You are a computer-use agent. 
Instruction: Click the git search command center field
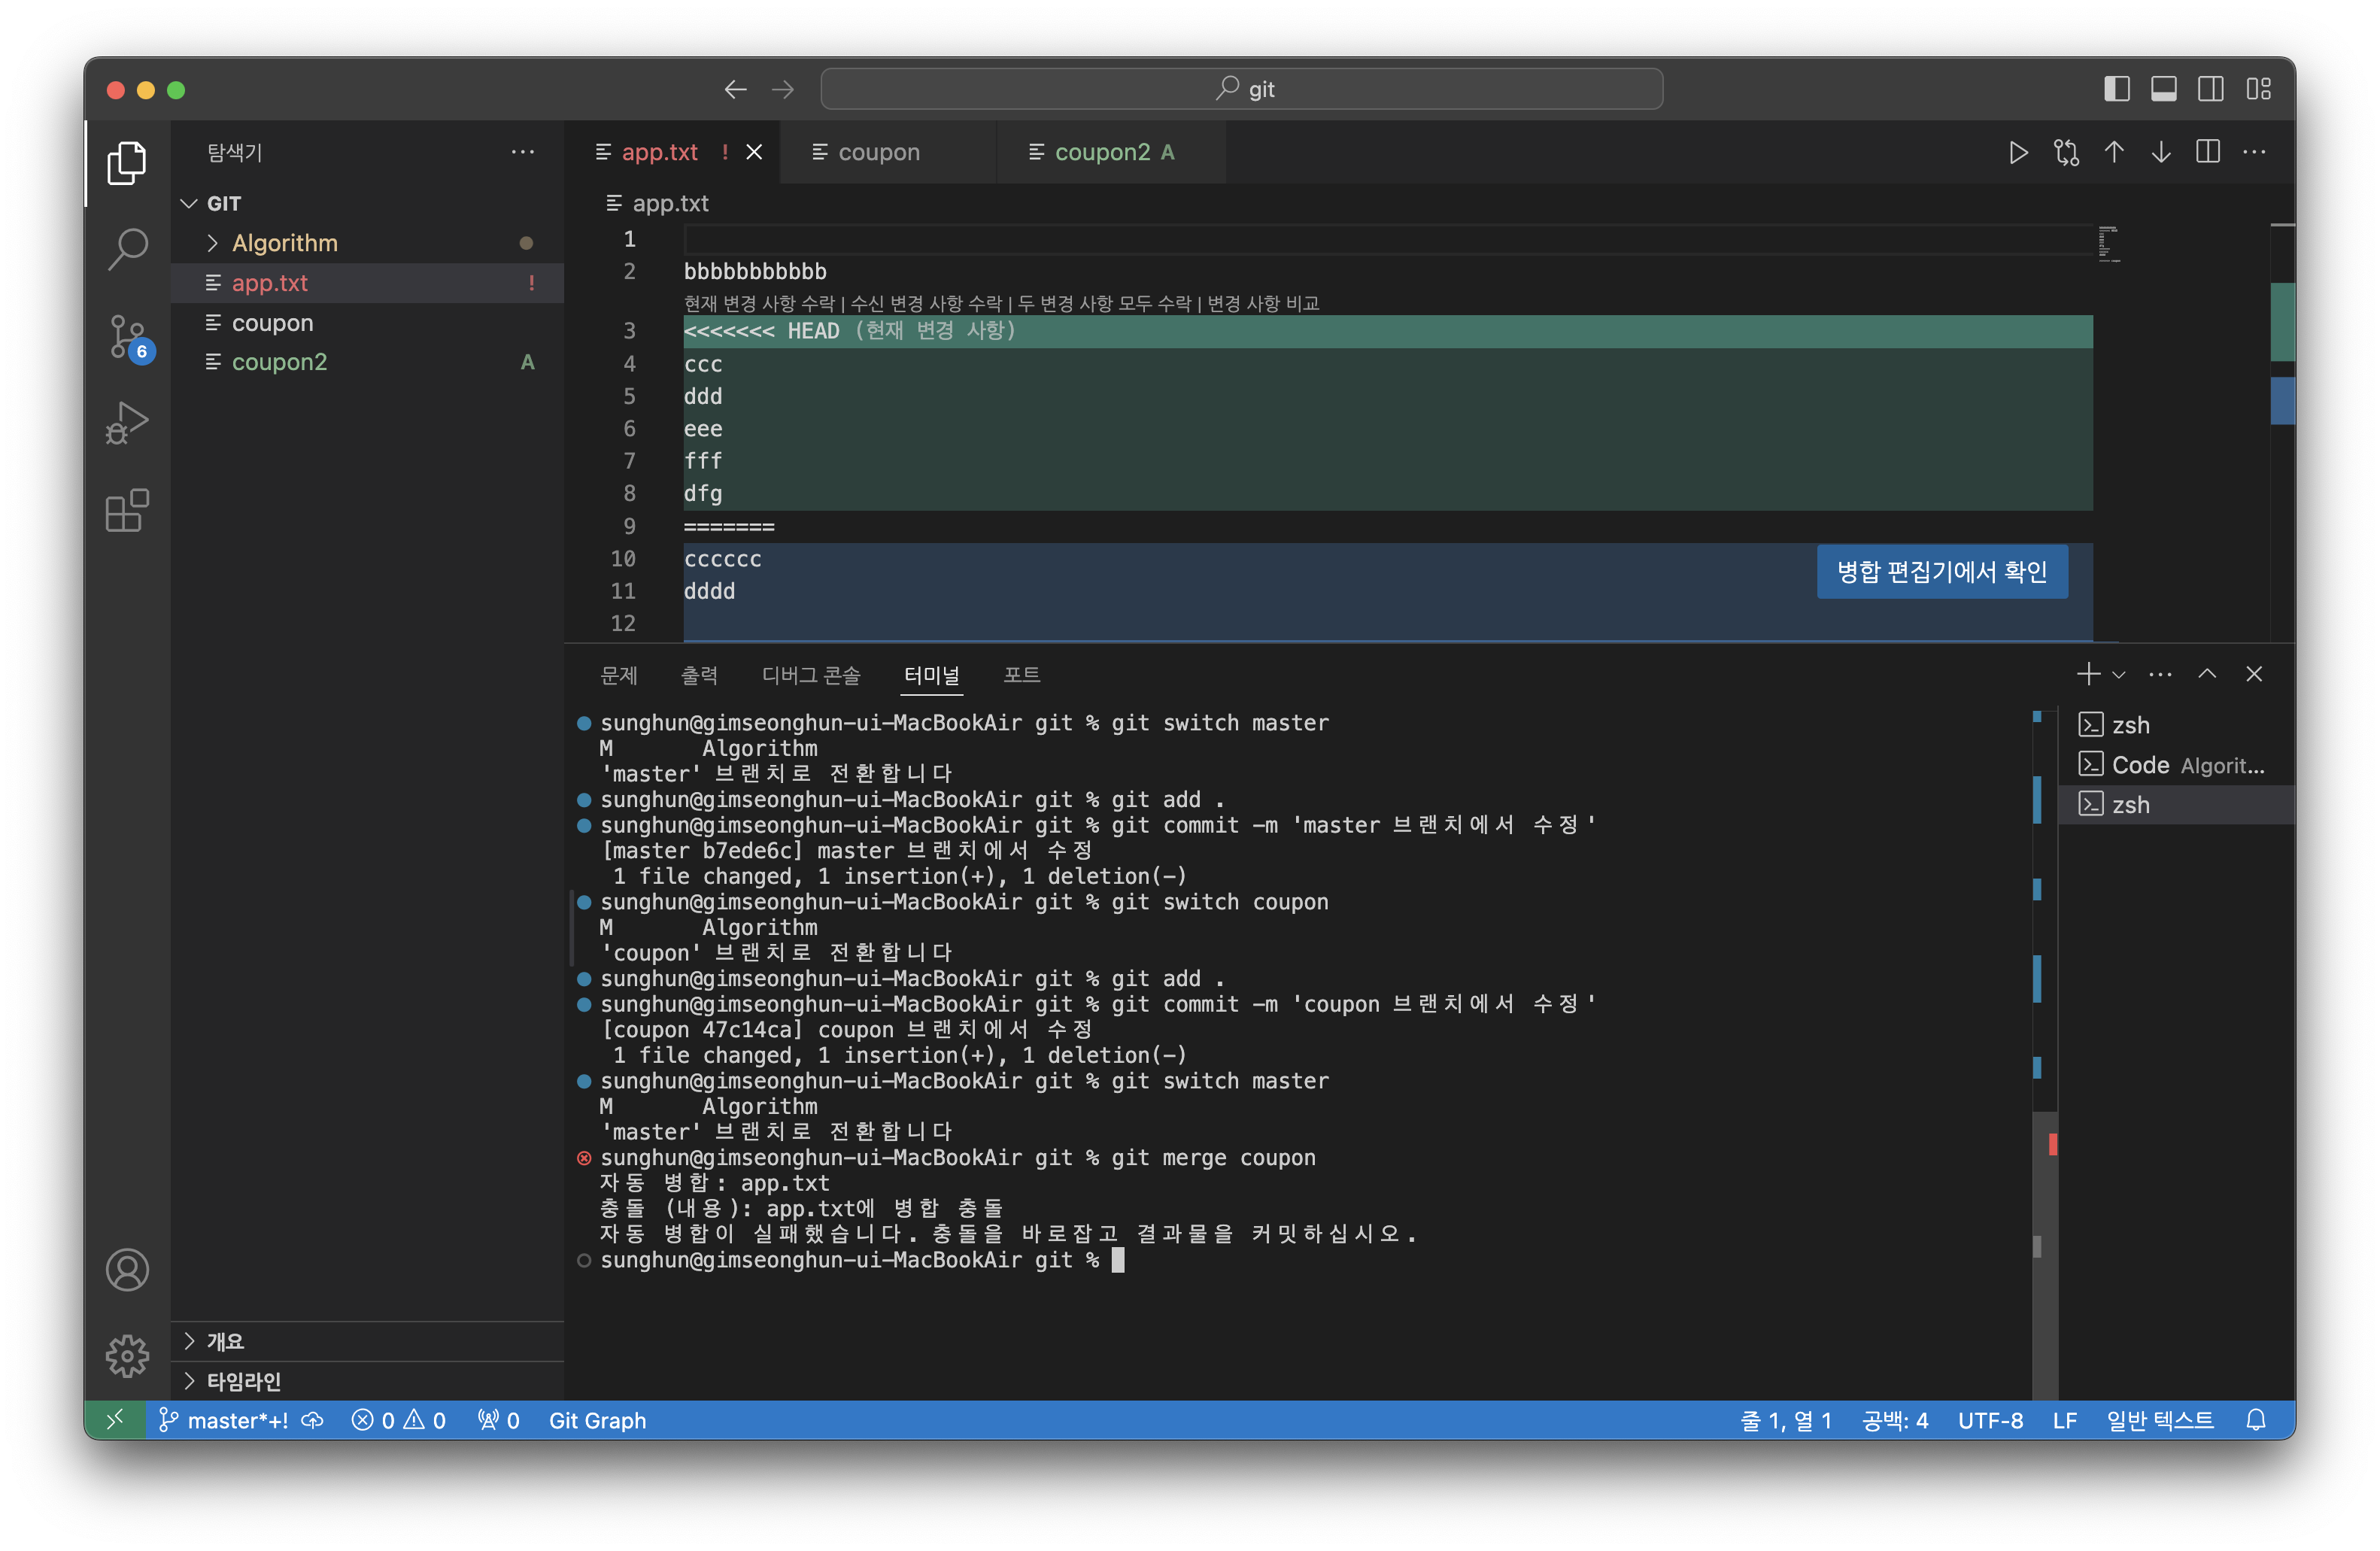1241,89
